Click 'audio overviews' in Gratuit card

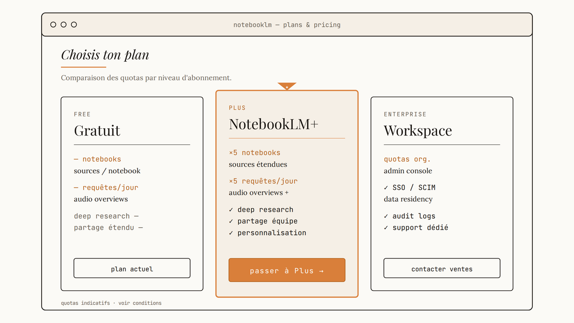point(101,199)
